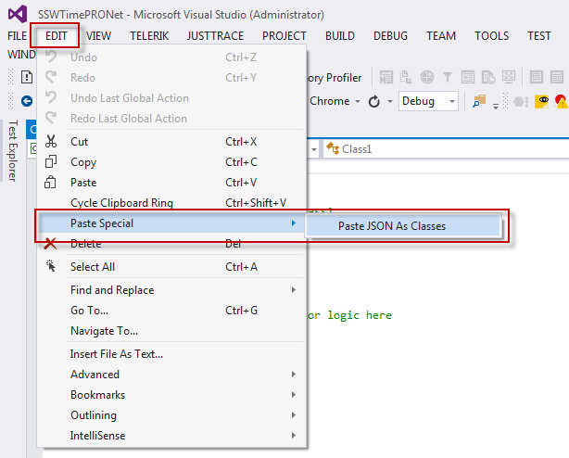Click the Select All cursor icon
This screenshot has height=458, width=569.
click(x=51, y=267)
